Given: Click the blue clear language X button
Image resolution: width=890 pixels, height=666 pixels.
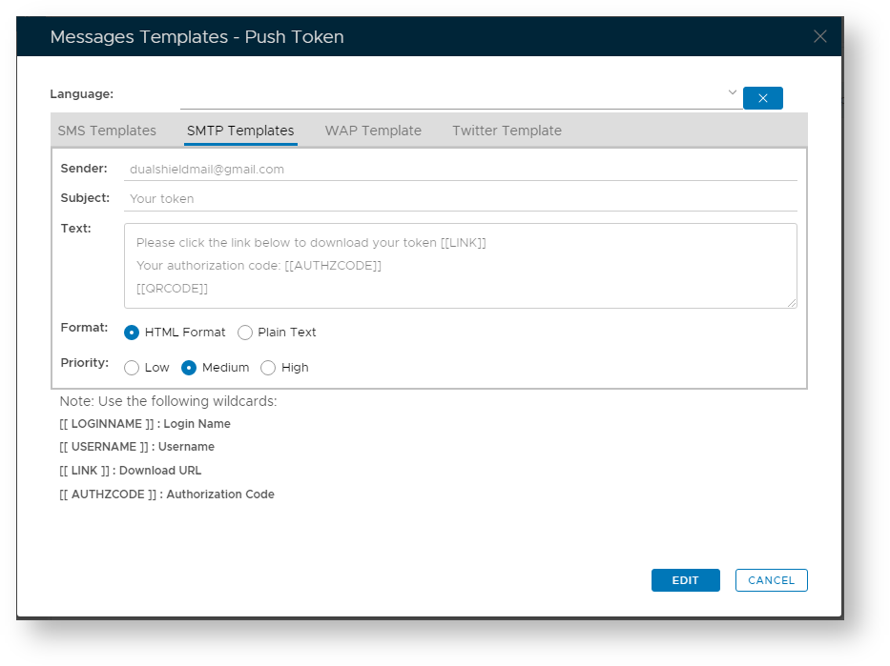Looking at the screenshot, I should 762,98.
